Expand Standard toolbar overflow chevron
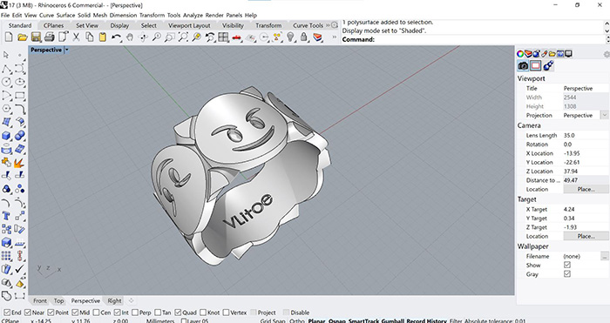The height and width of the screenshot is (323, 610). (334, 37)
